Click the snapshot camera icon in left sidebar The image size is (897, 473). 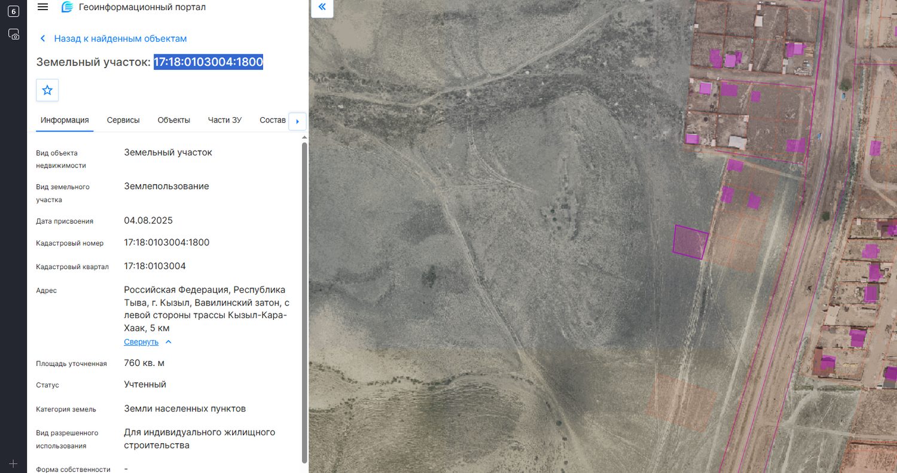[x=14, y=34]
